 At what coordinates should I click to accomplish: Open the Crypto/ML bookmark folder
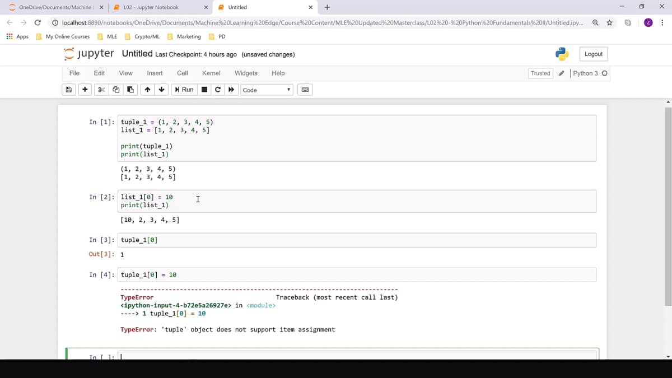142,36
